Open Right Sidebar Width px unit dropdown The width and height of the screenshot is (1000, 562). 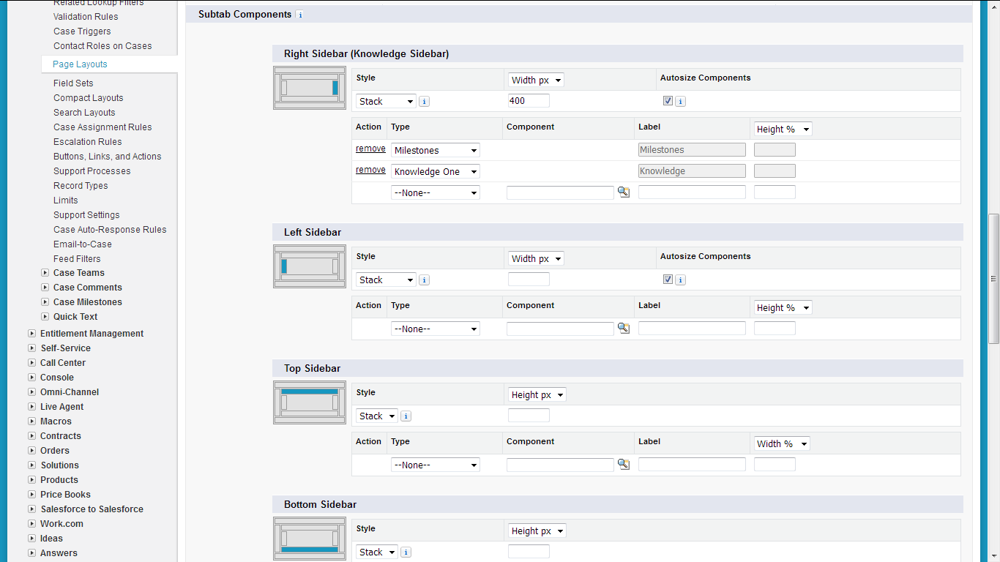pyautogui.click(x=536, y=80)
